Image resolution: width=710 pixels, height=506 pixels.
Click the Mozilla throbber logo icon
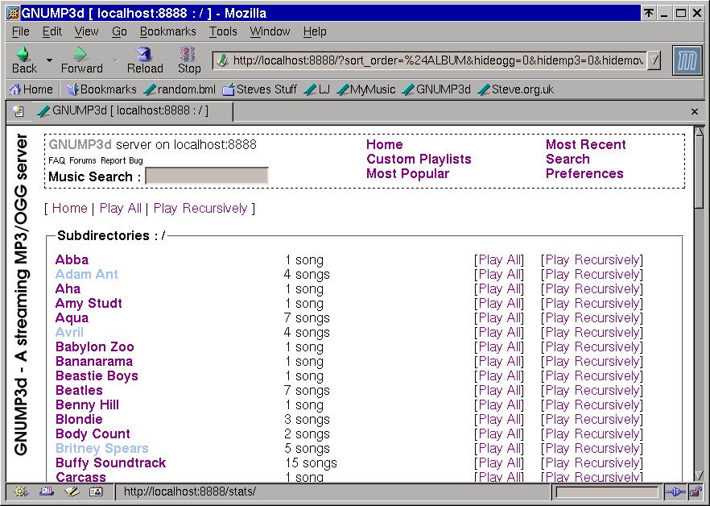(686, 60)
